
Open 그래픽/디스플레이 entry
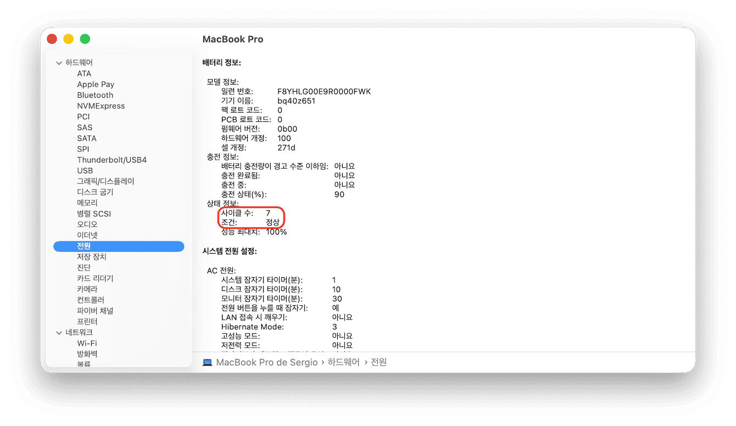(105, 181)
